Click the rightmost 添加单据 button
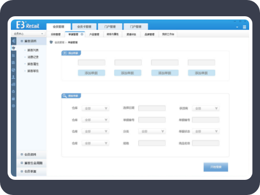Screen dimensions: 260x195 pos(201,73)
